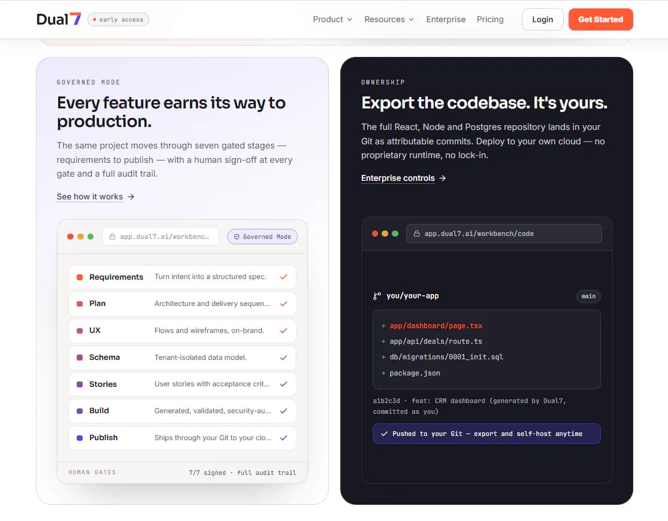Select the Publish stage label
The image size is (668, 521).
104,438
